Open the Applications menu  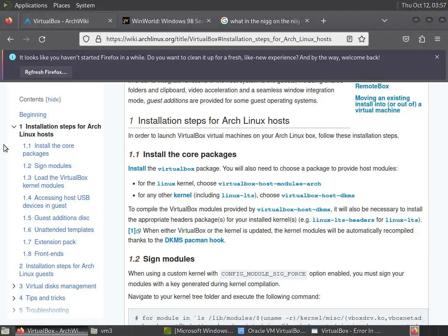pos(31,5)
